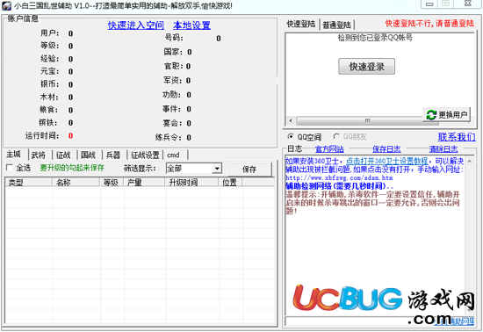The width and height of the screenshot is (483, 332).
Task: Check the 全选 checkbox
Action: (x=10, y=168)
